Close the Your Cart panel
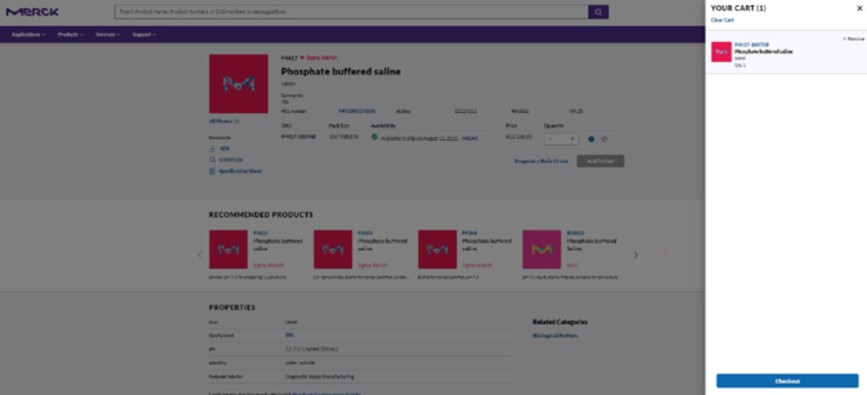Viewport: 867px width, 395px height. 859,8
